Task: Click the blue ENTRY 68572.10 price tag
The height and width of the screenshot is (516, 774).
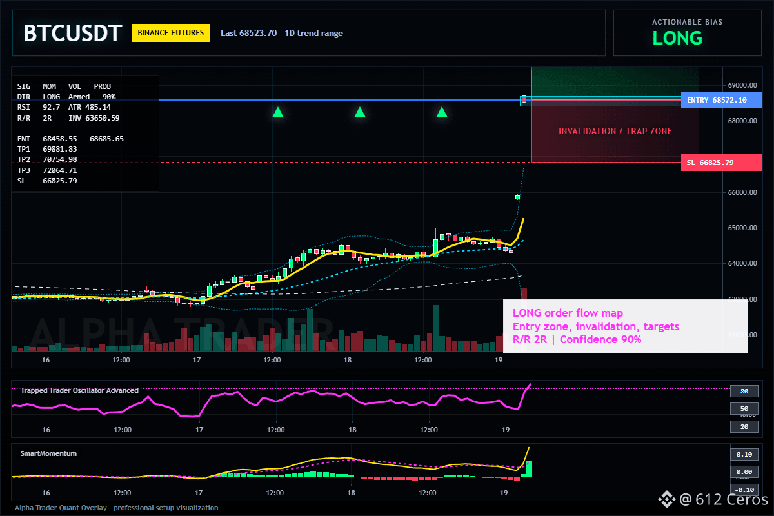Action: [721, 100]
